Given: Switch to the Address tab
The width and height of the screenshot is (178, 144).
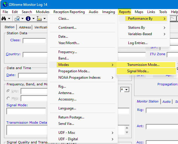Looking at the screenshot, I should click(25, 27).
